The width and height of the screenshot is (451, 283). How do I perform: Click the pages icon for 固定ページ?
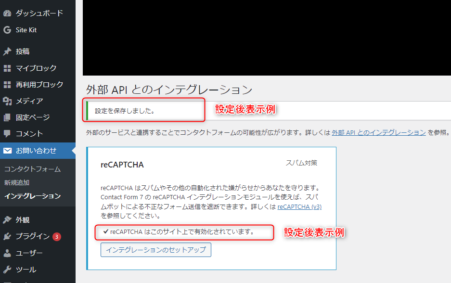click(7, 117)
